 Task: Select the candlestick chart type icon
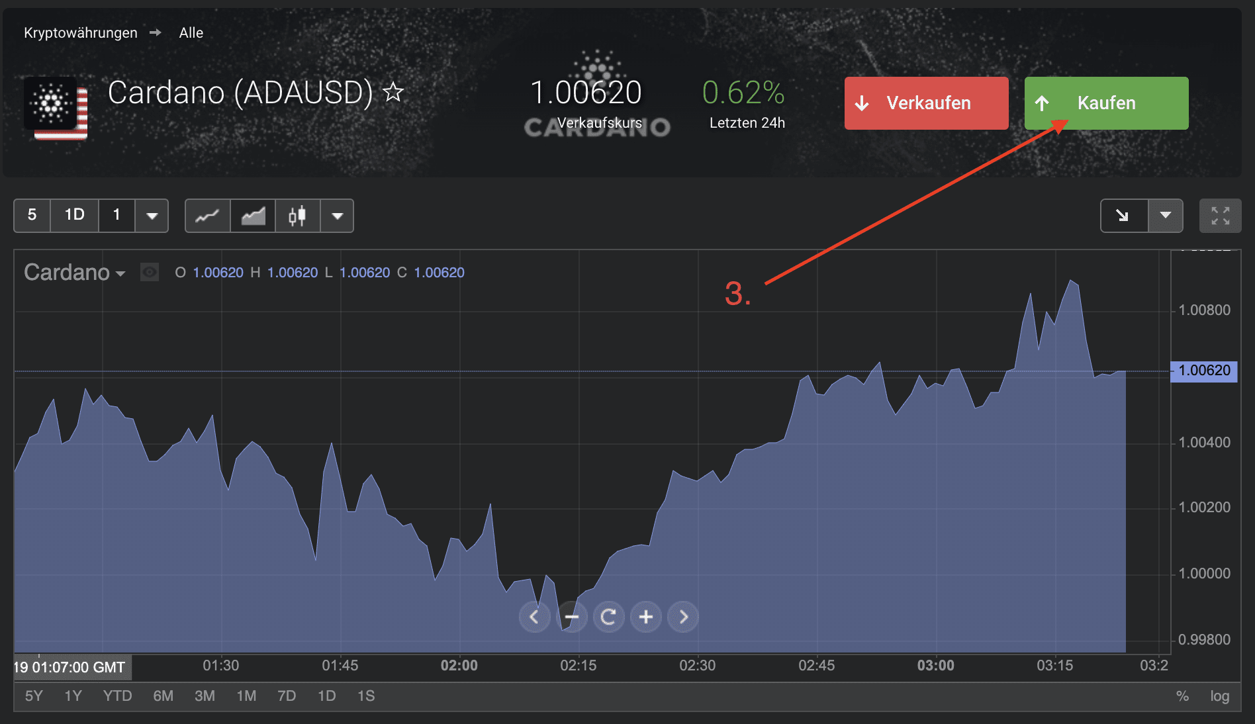click(x=297, y=216)
